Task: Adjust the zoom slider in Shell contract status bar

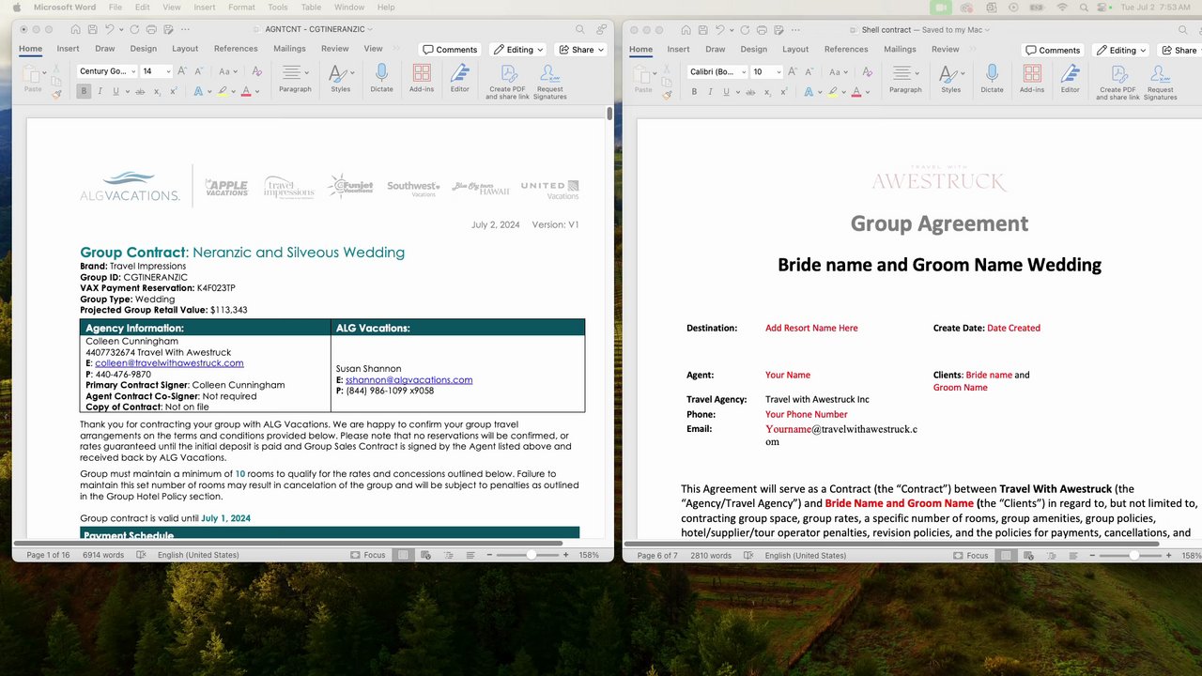Action: (1134, 555)
